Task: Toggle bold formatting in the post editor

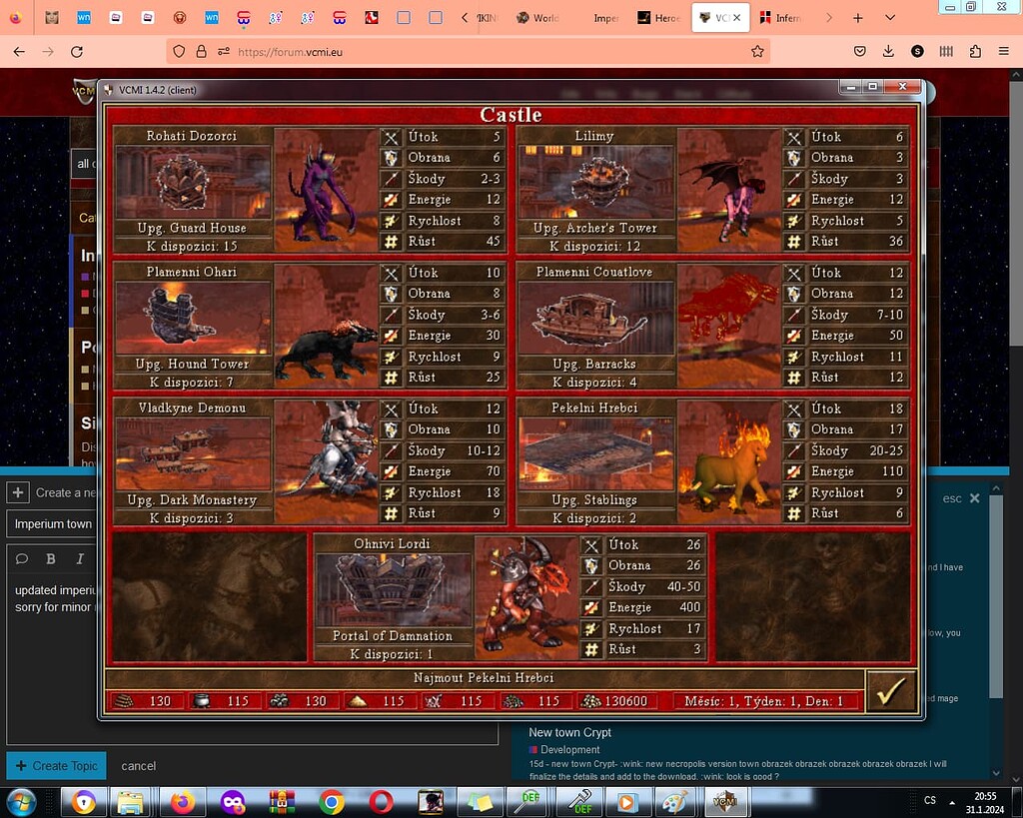Action: 53,558
